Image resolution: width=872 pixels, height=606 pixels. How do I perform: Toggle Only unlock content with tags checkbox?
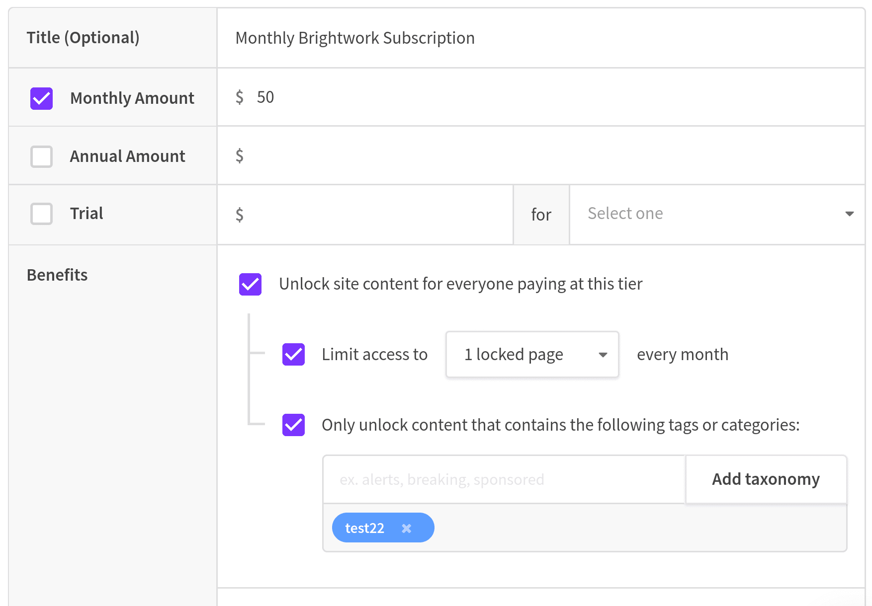click(293, 425)
